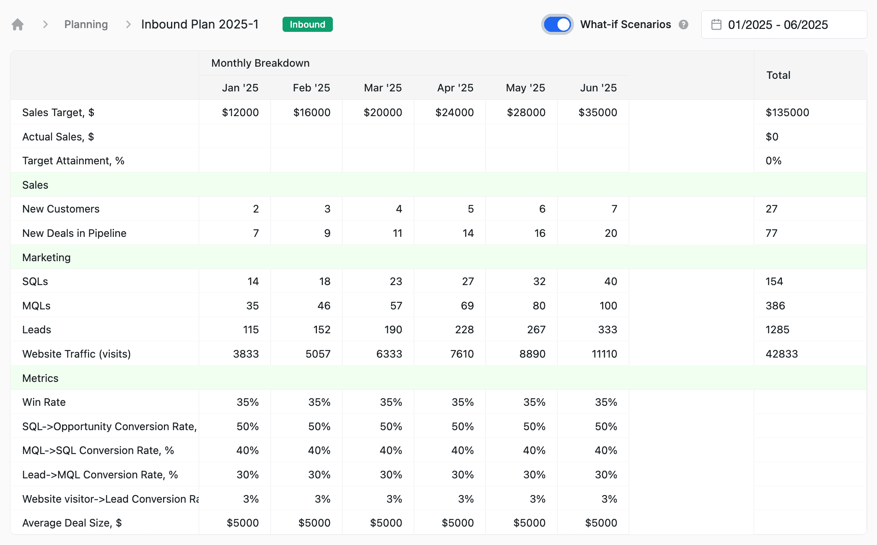877x545 pixels.
Task: Click Jun '25 MQLs value 100
Action: [x=608, y=306]
